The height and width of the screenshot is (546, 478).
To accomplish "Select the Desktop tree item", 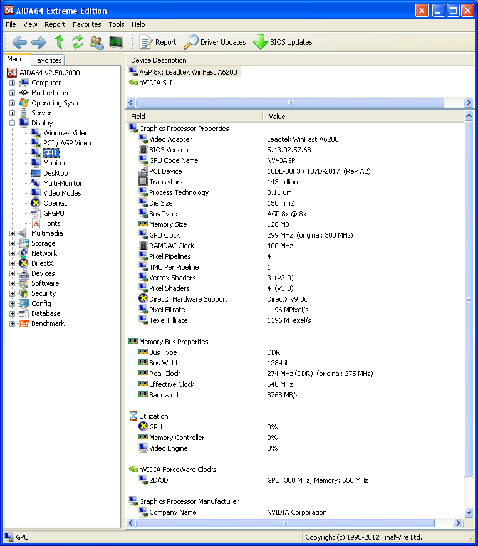I will coord(55,173).
